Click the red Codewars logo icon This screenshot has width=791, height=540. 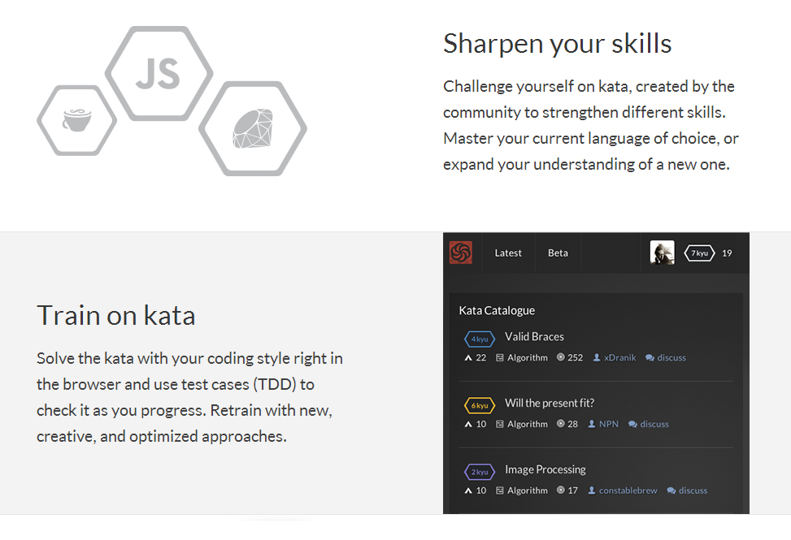461,253
